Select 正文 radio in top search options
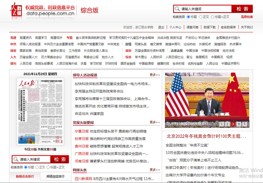This screenshot has width=263, height=183. tap(201, 17)
